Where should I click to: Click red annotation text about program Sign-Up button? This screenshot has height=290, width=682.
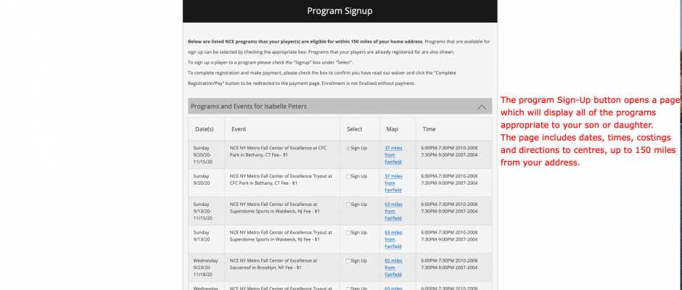point(591,132)
